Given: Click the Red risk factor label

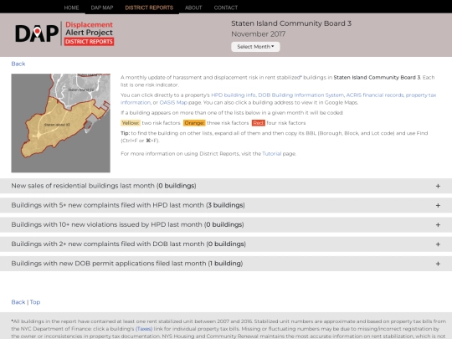Looking at the screenshot, I should (259, 123).
